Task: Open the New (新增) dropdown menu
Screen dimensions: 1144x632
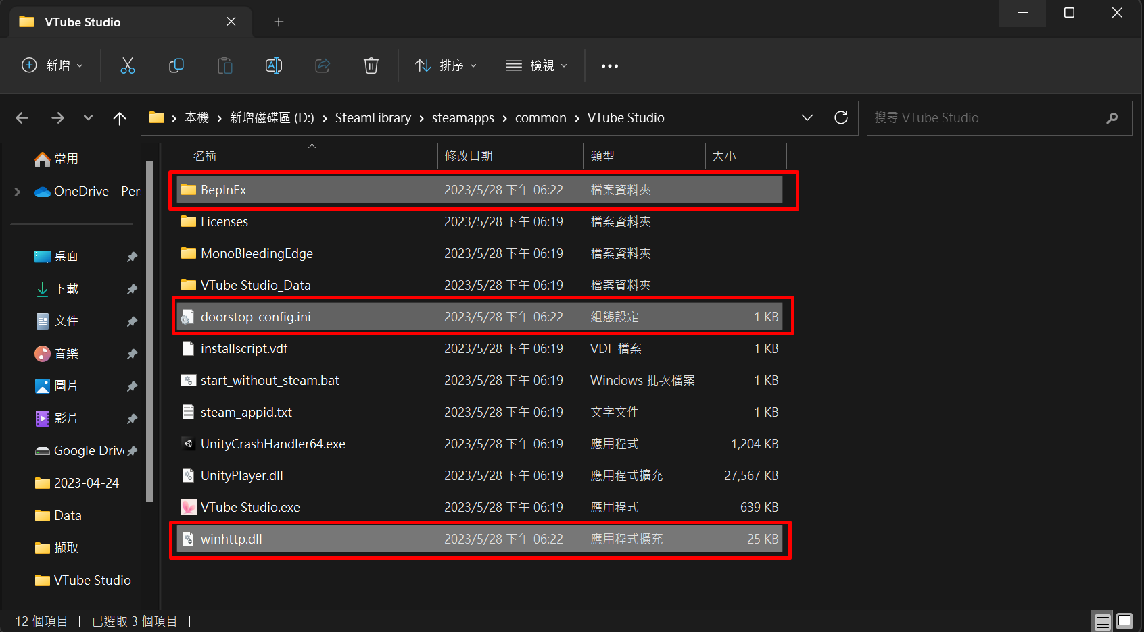Action: 52,65
